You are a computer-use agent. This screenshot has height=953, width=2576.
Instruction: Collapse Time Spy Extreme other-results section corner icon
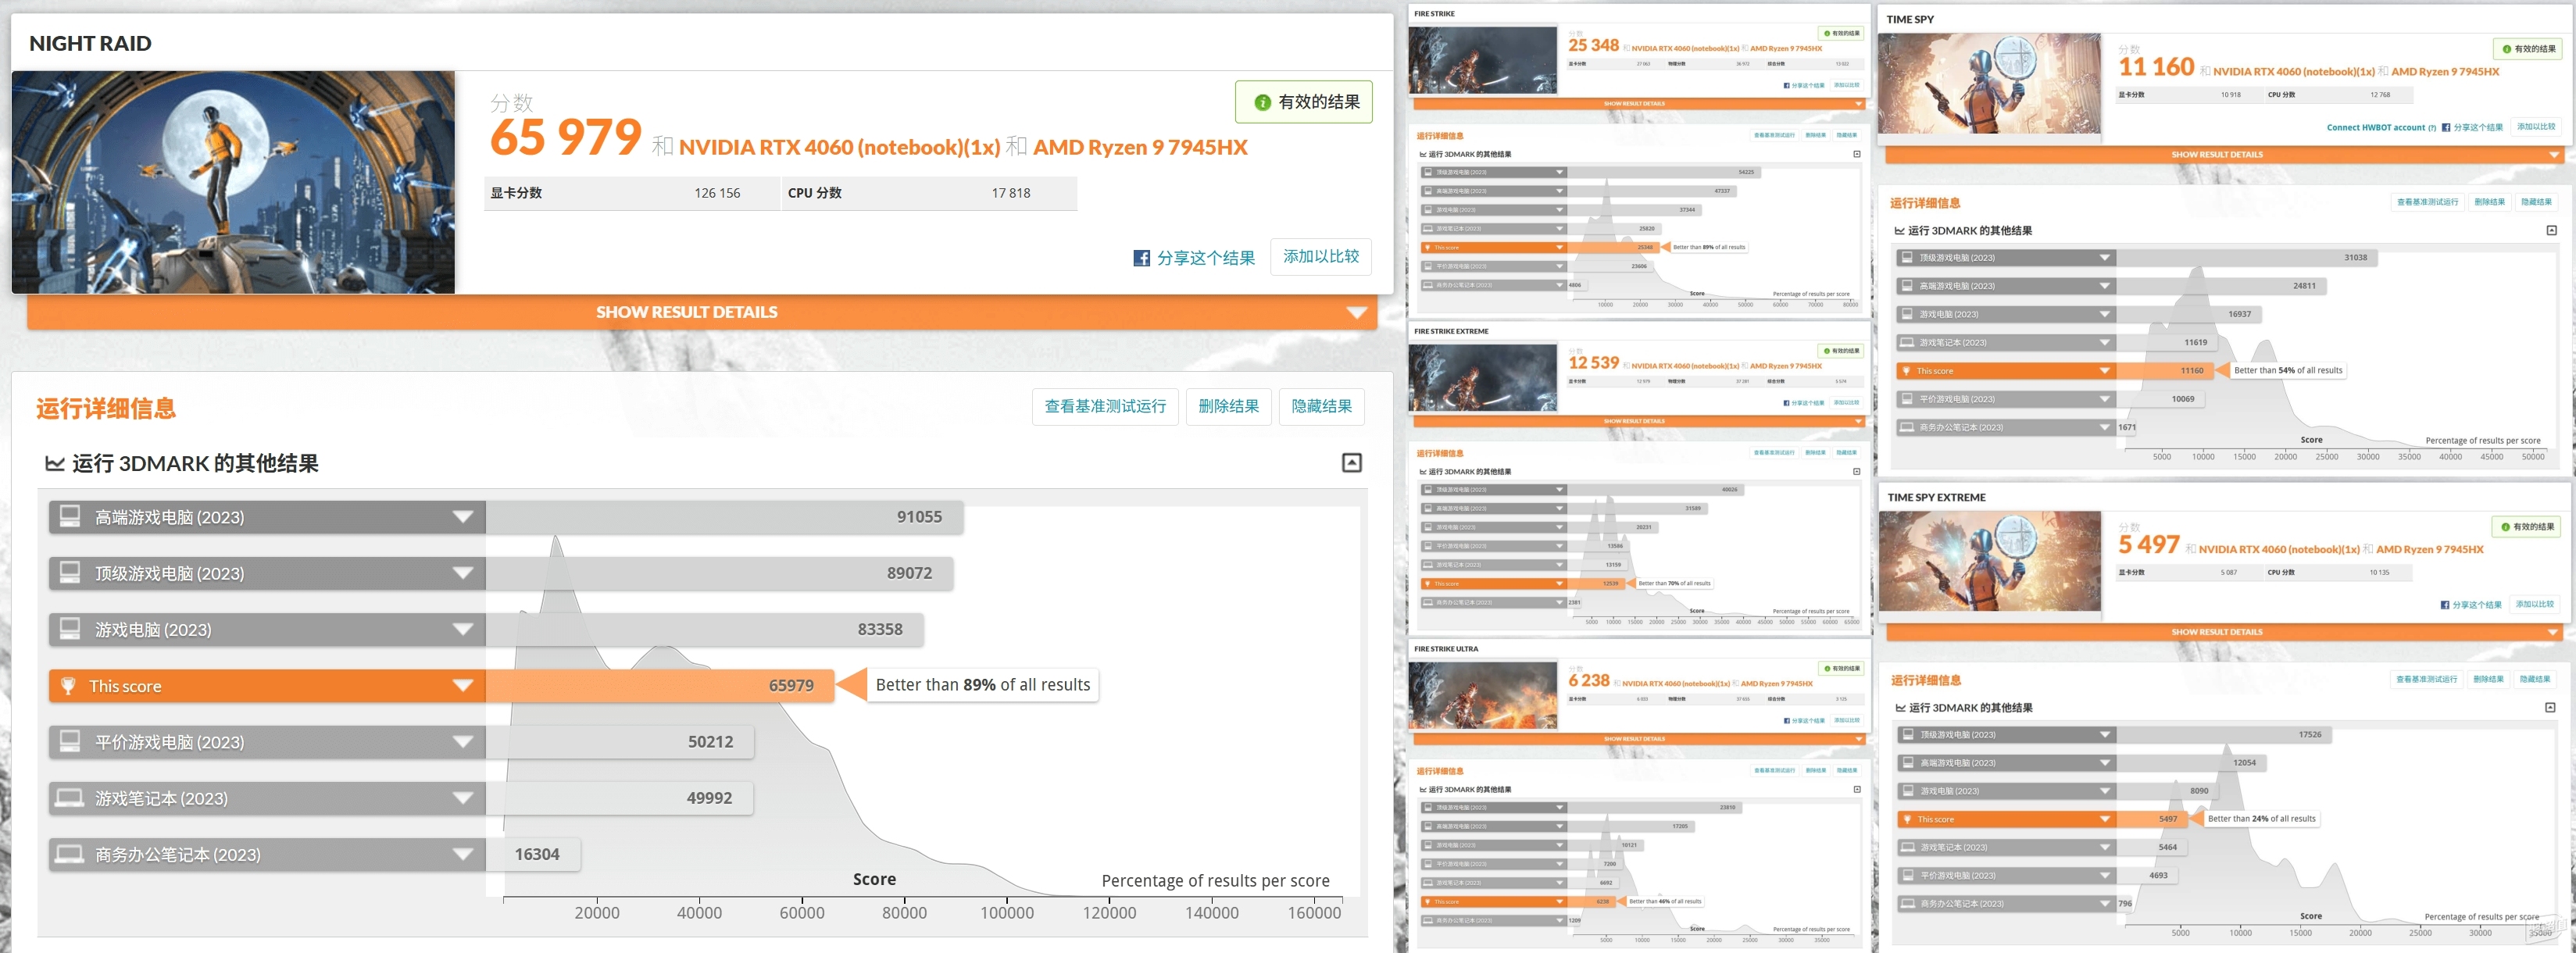click(x=2550, y=707)
